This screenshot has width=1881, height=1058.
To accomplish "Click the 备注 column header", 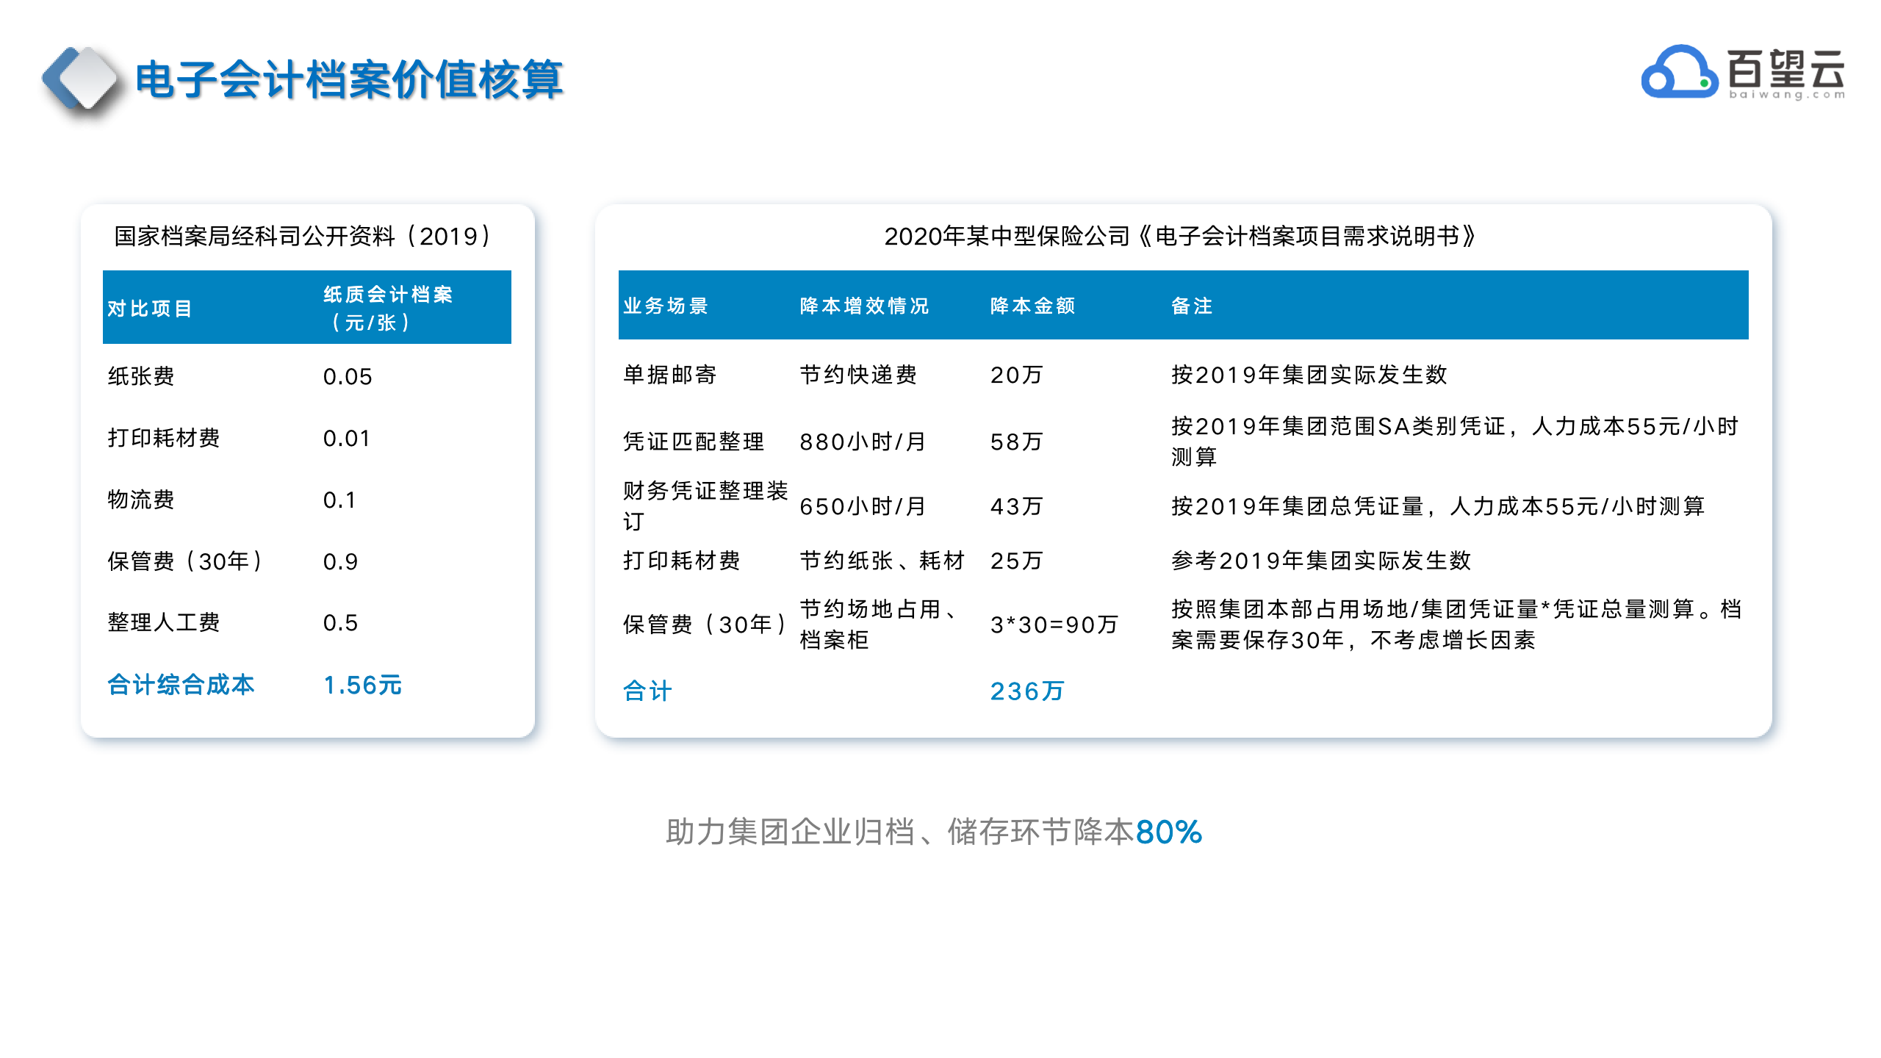I will point(1192,306).
